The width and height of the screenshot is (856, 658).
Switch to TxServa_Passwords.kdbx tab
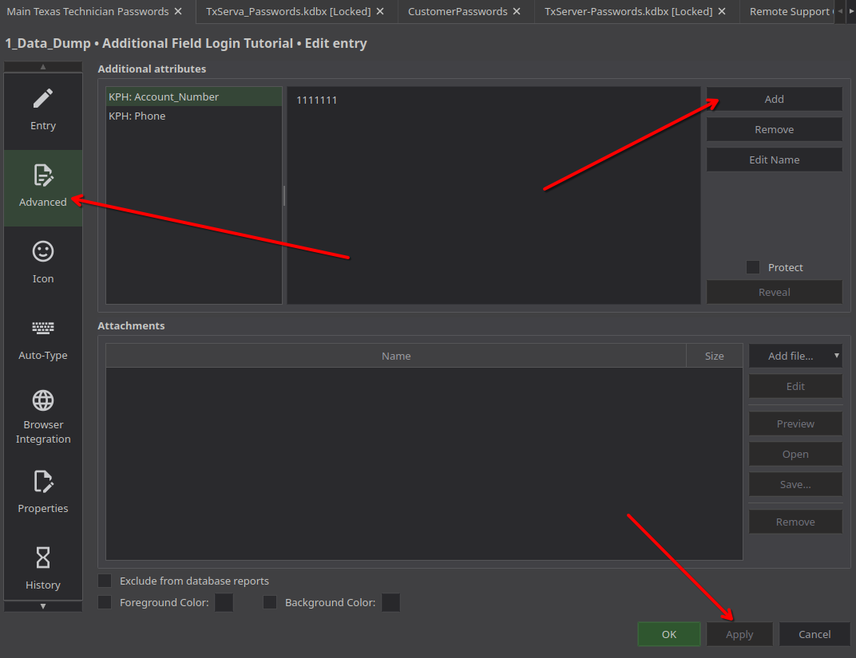click(287, 12)
